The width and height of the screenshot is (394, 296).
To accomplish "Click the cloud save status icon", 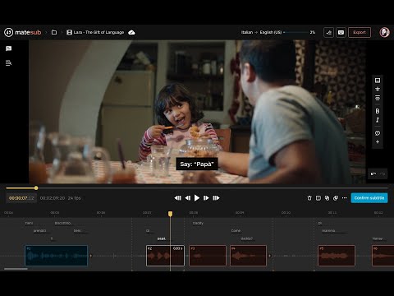I will coord(131,32).
